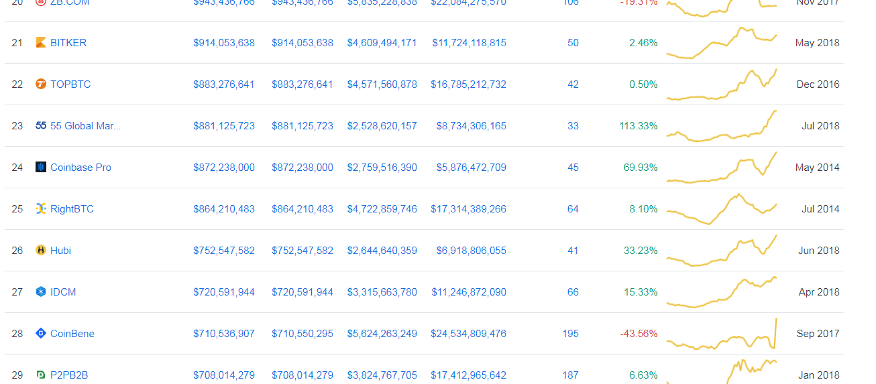Image resolution: width=876 pixels, height=384 pixels.
Task: Click the CoinBene logo icon
Action: pos(40,334)
